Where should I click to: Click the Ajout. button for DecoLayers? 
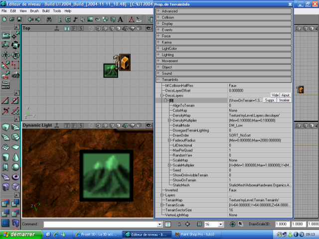pos(286,95)
